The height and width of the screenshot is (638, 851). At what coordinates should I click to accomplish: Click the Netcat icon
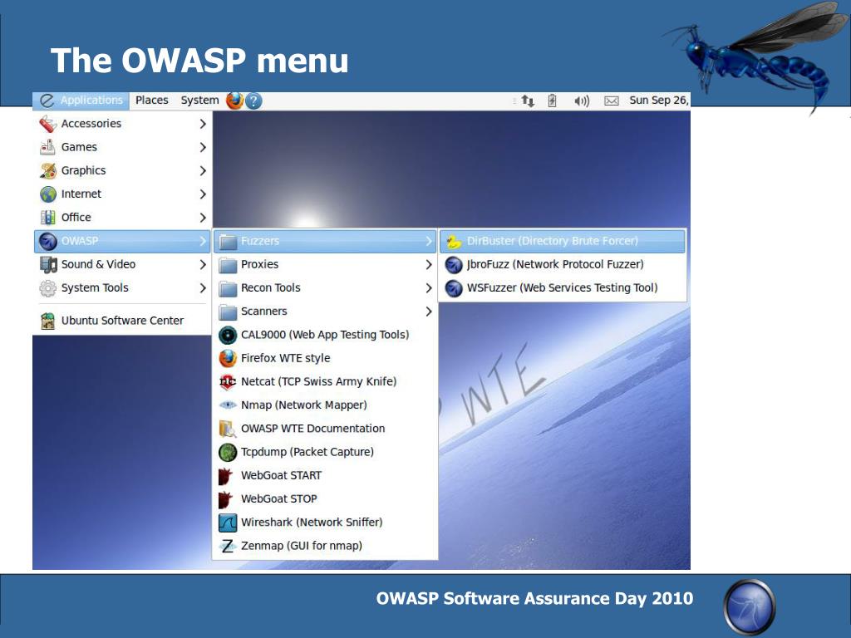pyautogui.click(x=228, y=381)
